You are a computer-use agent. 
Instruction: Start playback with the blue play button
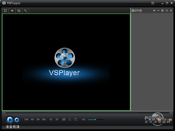click(10, 120)
